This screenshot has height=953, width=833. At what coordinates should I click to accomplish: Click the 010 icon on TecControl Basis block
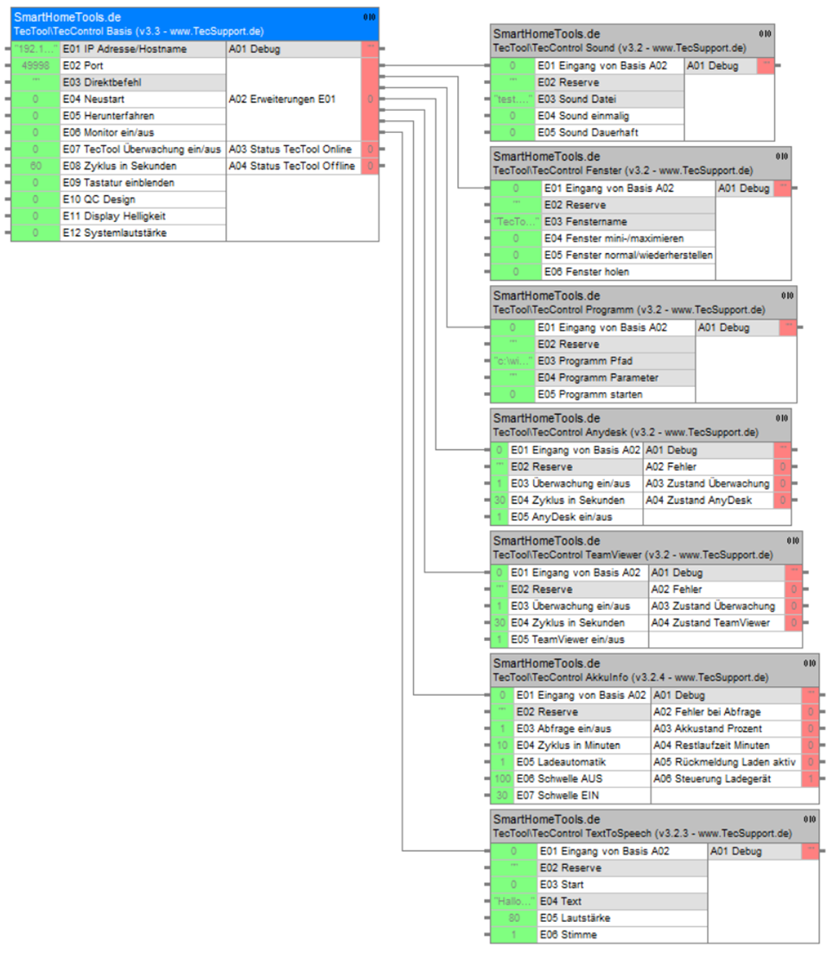[x=369, y=16]
